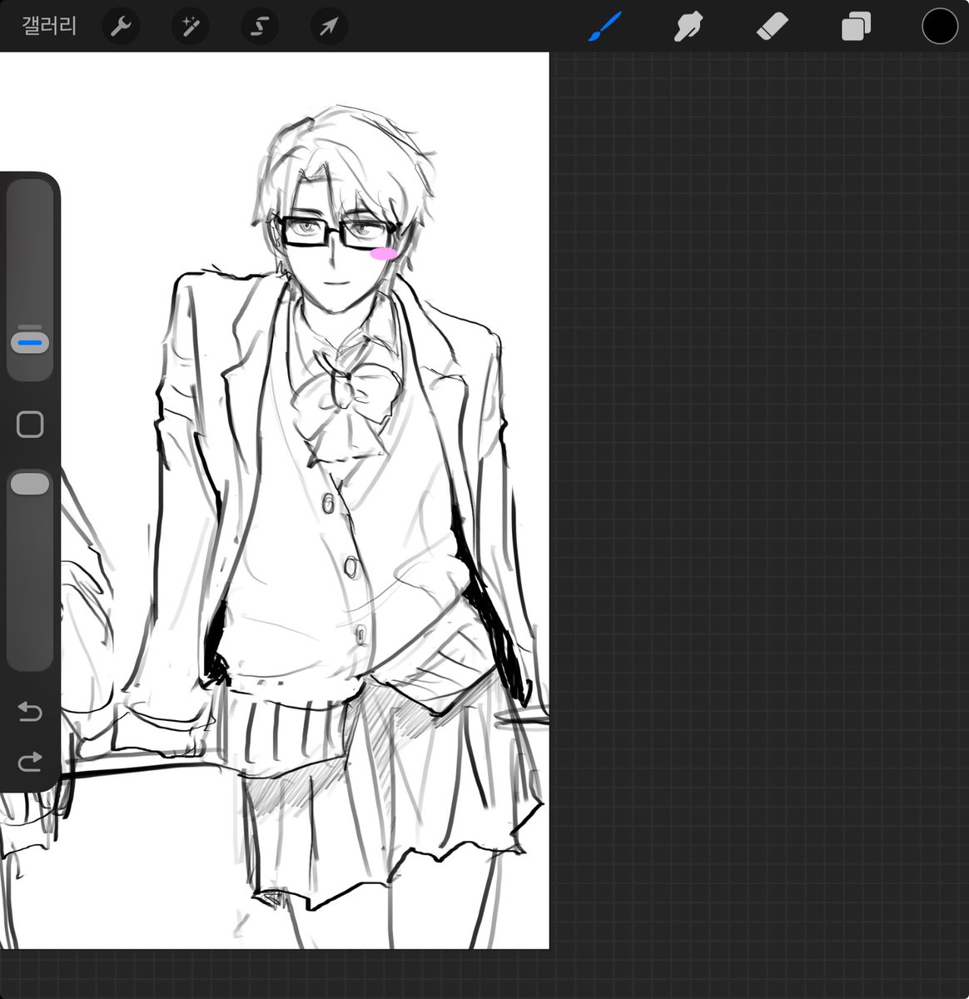
Task: Select the Smudge tool
Action: pos(688,27)
